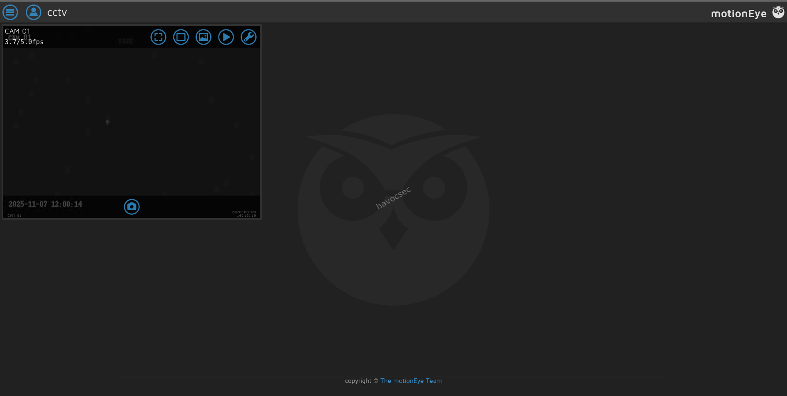
Task: Open CAM 01 pictures browser
Action: pyautogui.click(x=203, y=37)
